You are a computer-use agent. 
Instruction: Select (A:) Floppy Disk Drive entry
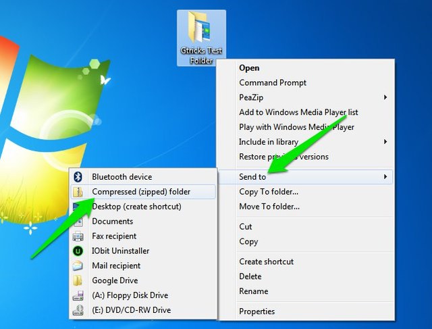(143, 295)
